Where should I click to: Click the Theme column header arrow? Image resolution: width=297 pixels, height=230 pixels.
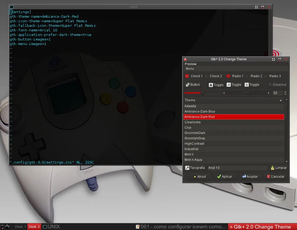coord(281,101)
